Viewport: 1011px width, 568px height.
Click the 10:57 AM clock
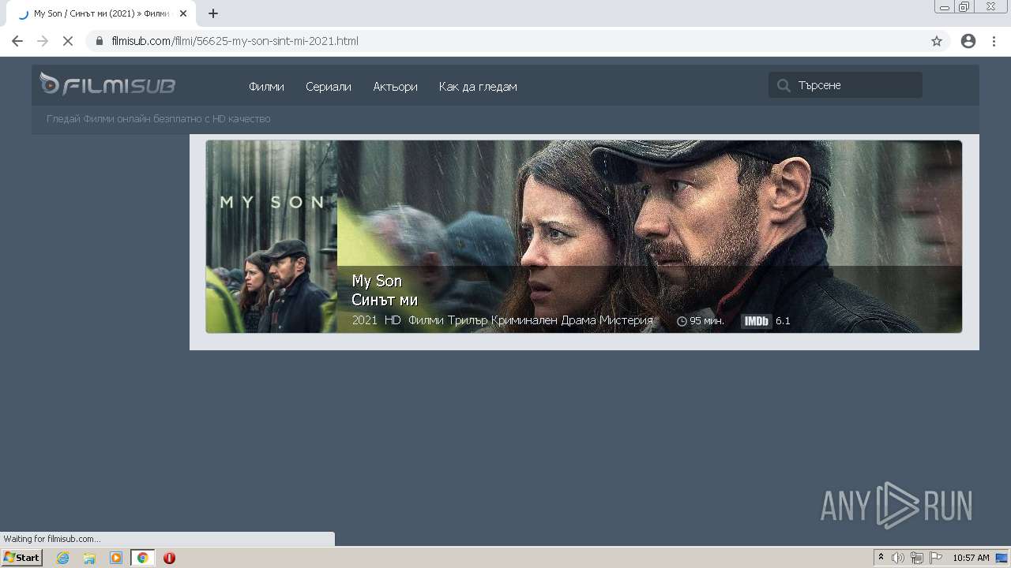coord(971,558)
